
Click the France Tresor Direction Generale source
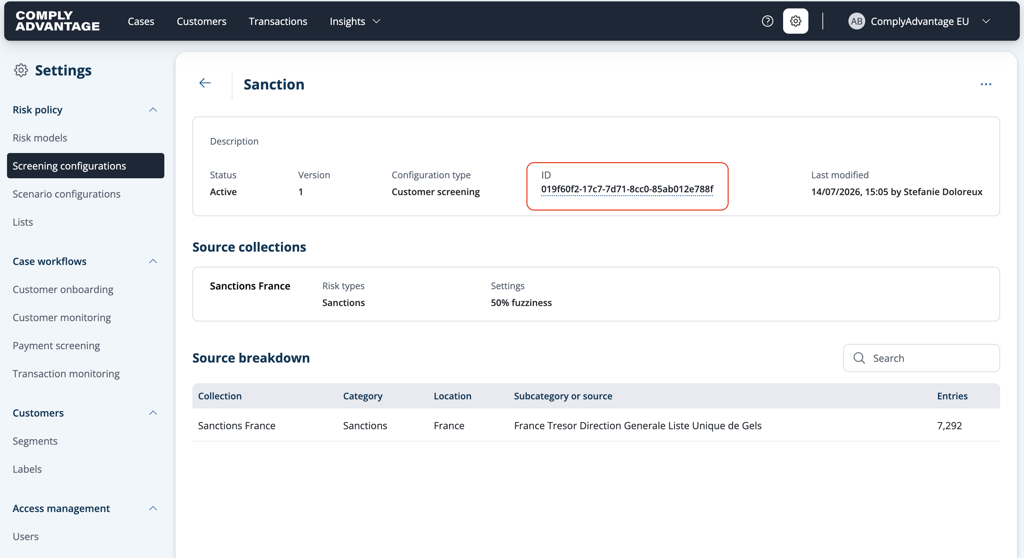tap(638, 425)
